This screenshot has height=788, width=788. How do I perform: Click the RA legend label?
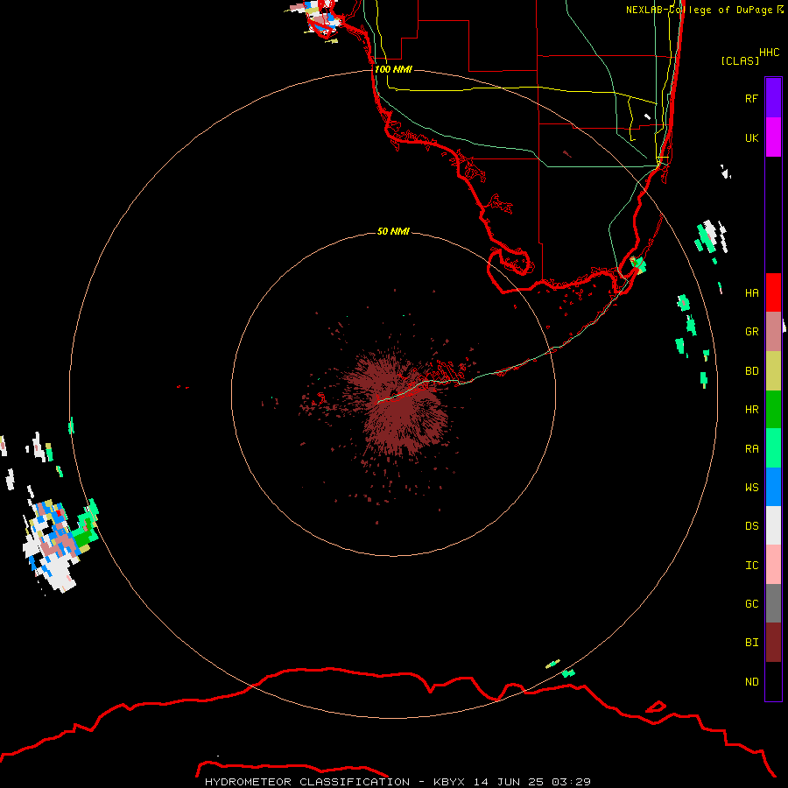coord(751,448)
